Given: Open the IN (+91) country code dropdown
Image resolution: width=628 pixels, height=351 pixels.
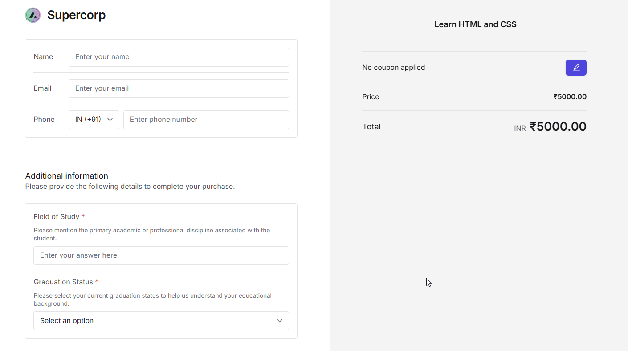Looking at the screenshot, I should click(94, 120).
